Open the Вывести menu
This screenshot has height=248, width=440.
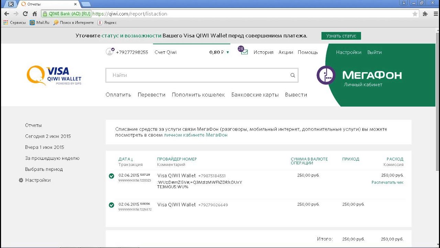296,95
